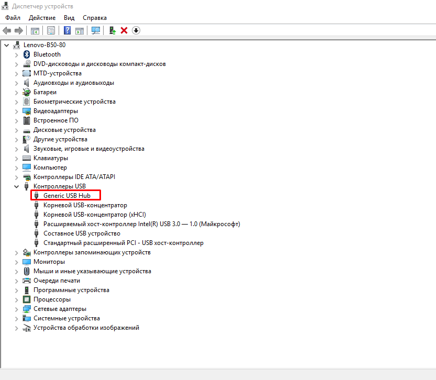436x380 pixels.
Task: Click Контроллеры запоминающих устройств icon
Action: [x=27, y=252]
